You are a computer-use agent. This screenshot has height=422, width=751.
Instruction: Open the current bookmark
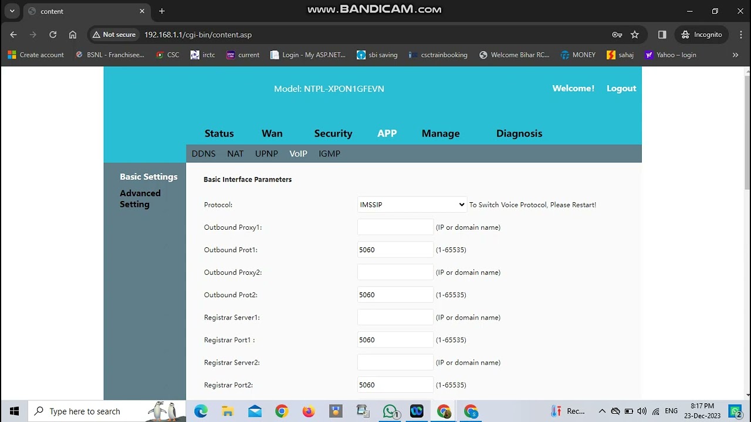pyautogui.click(x=243, y=55)
